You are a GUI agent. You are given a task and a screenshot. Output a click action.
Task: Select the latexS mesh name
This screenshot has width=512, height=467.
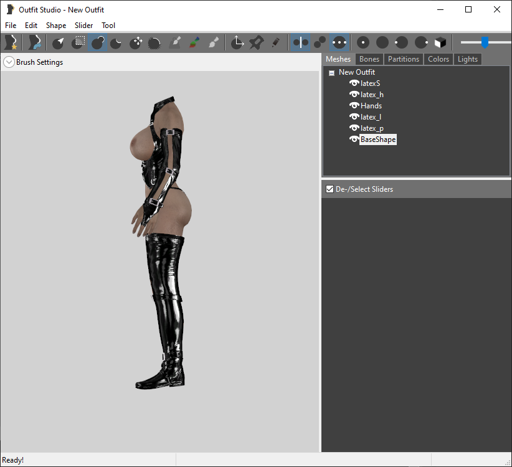[x=370, y=83]
